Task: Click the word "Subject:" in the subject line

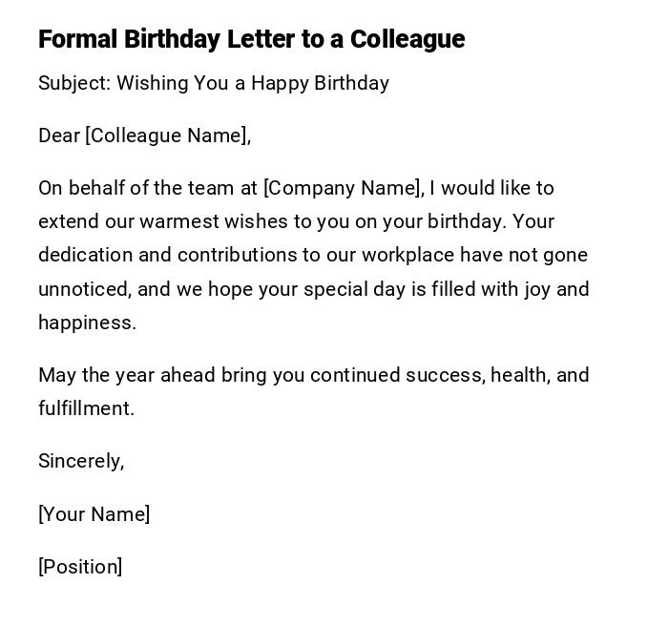Action: tap(74, 83)
